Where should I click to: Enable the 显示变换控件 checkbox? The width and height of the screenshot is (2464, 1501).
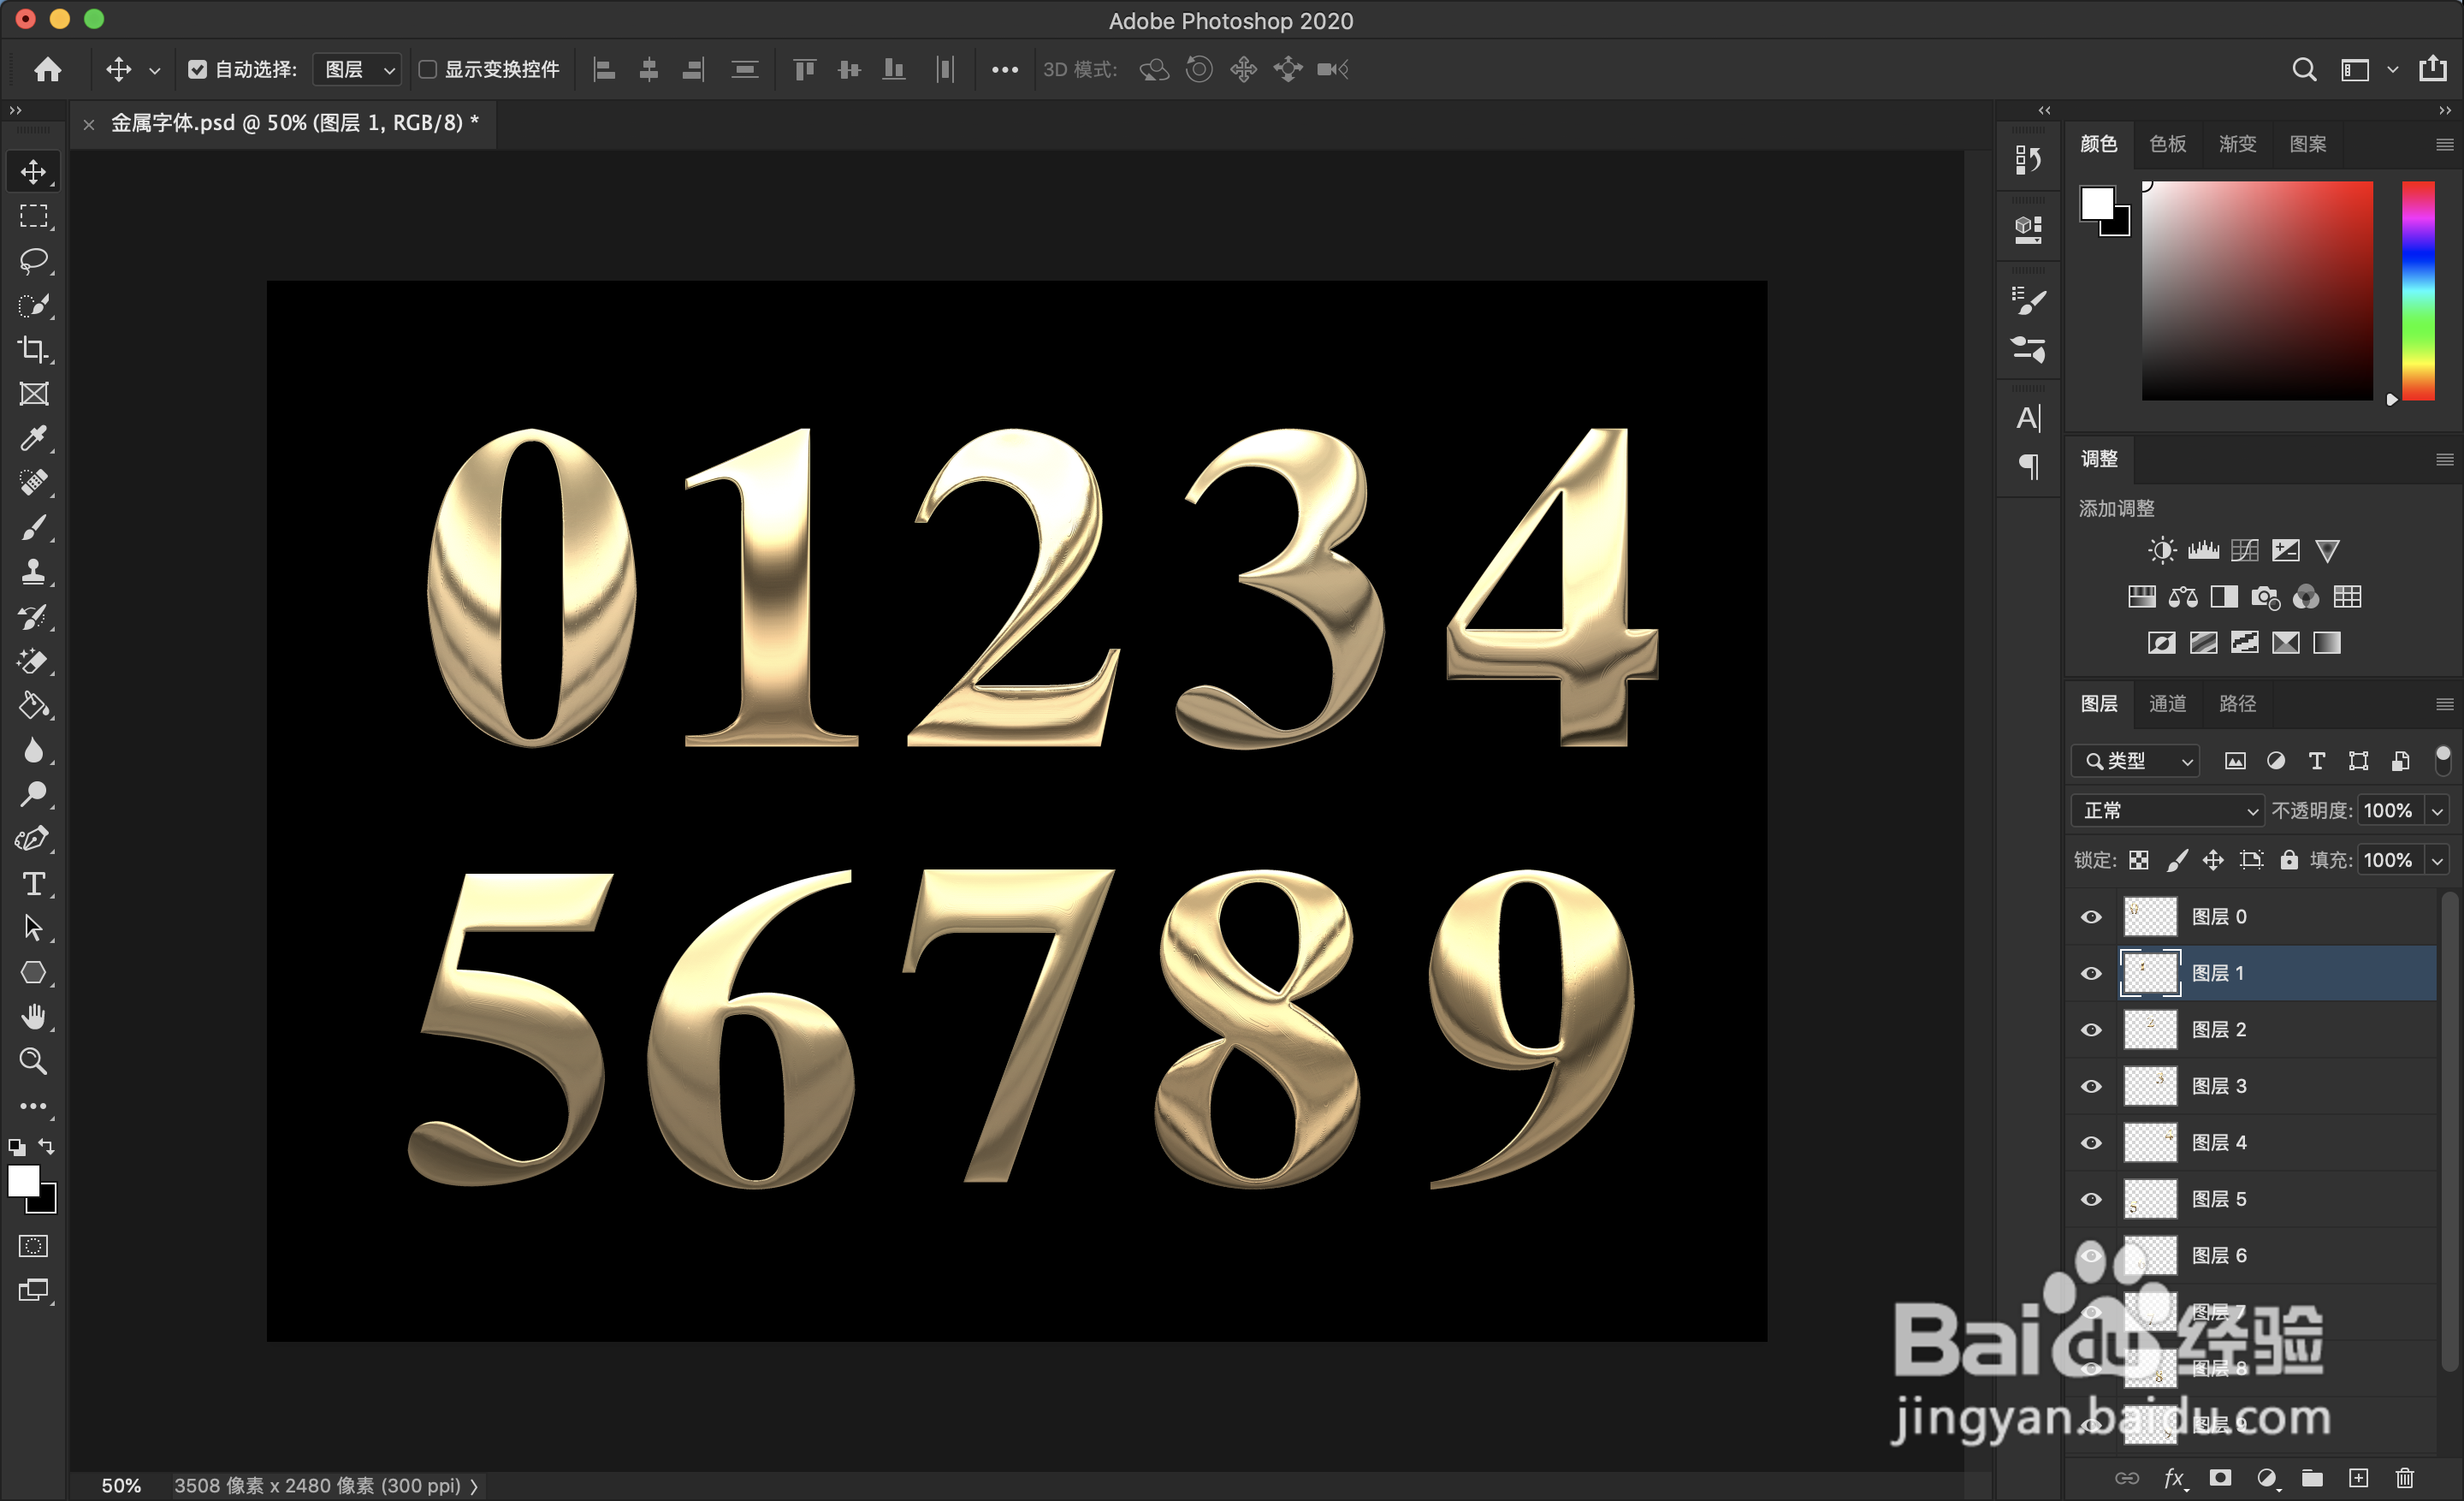coord(428,69)
